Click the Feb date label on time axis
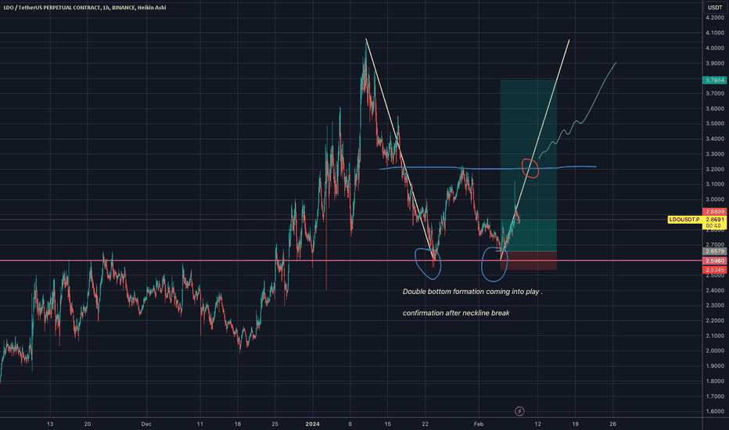The height and width of the screenshot is (430, 729). point(479,424)
